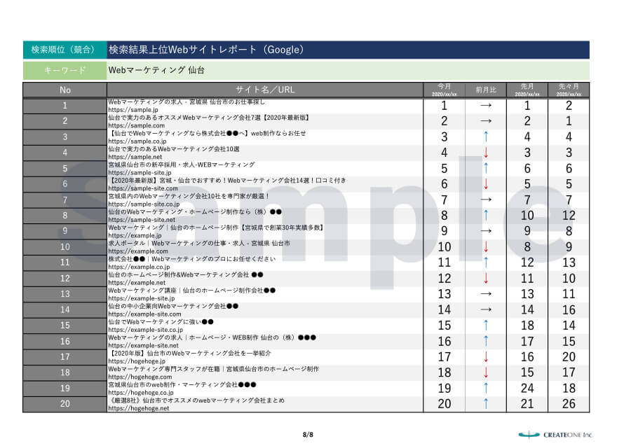Screen dimensions: 631x446
Task: Select the 検索順位（競合） header cell
Action: 64,49
